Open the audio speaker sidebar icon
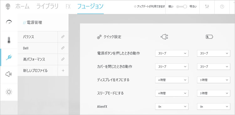 pyautogui.click(x=9, y=74)
